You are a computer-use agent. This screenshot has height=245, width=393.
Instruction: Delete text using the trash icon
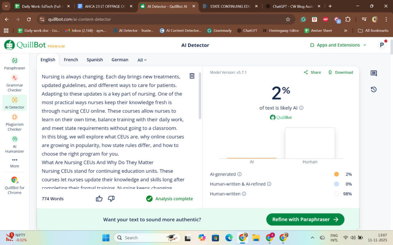tap(192, 76)
